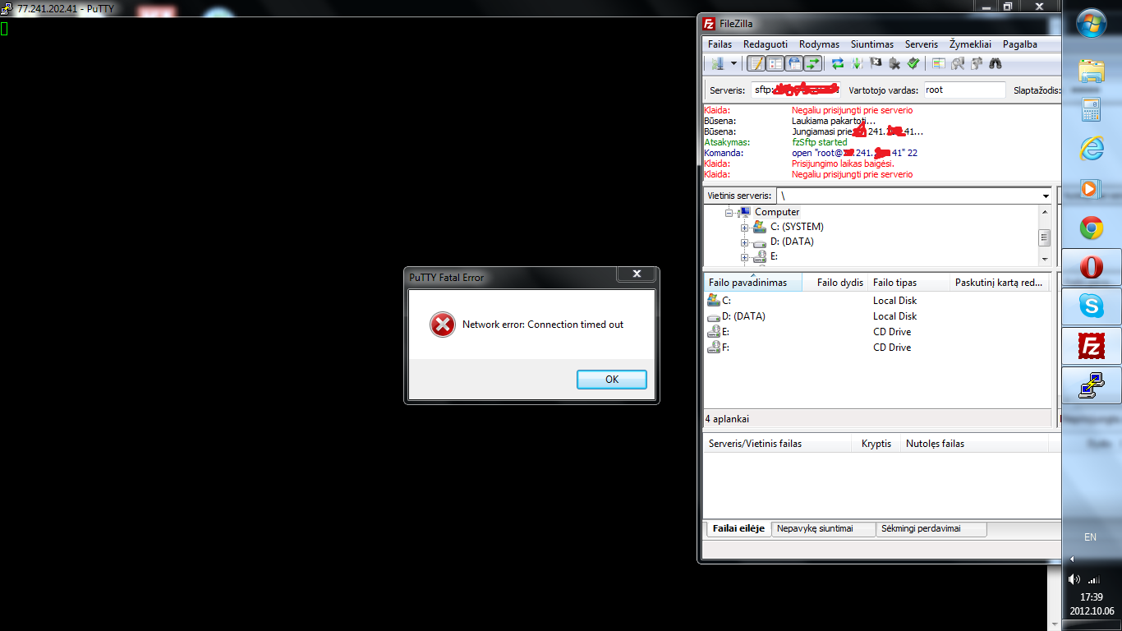This screenshot has height=631, width=1122.
Task: Switch to the Sėkmingi perdavimai tab
Action: point(931,528)
